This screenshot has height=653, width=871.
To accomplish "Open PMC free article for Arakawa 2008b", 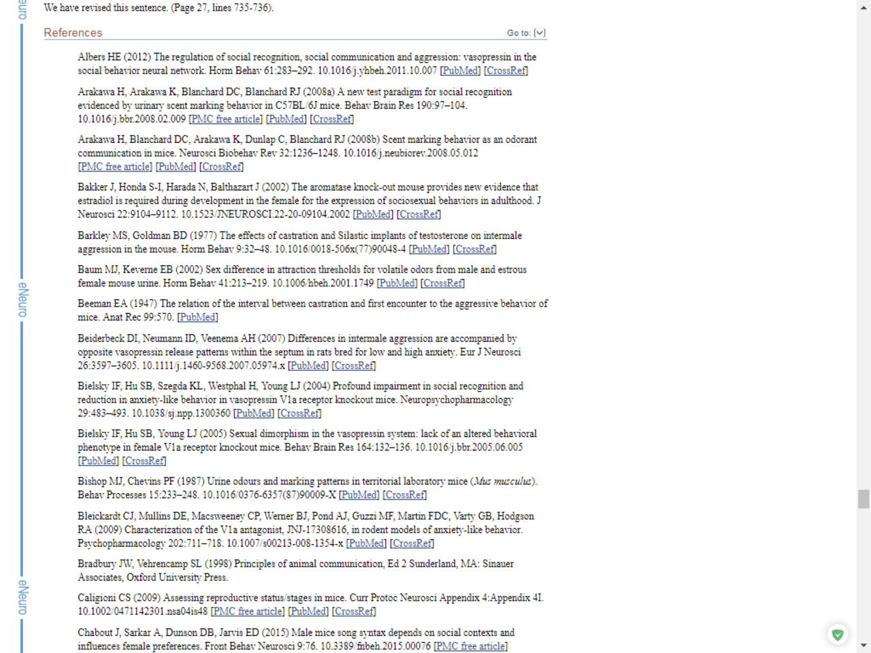I will [x=115, y=167].
